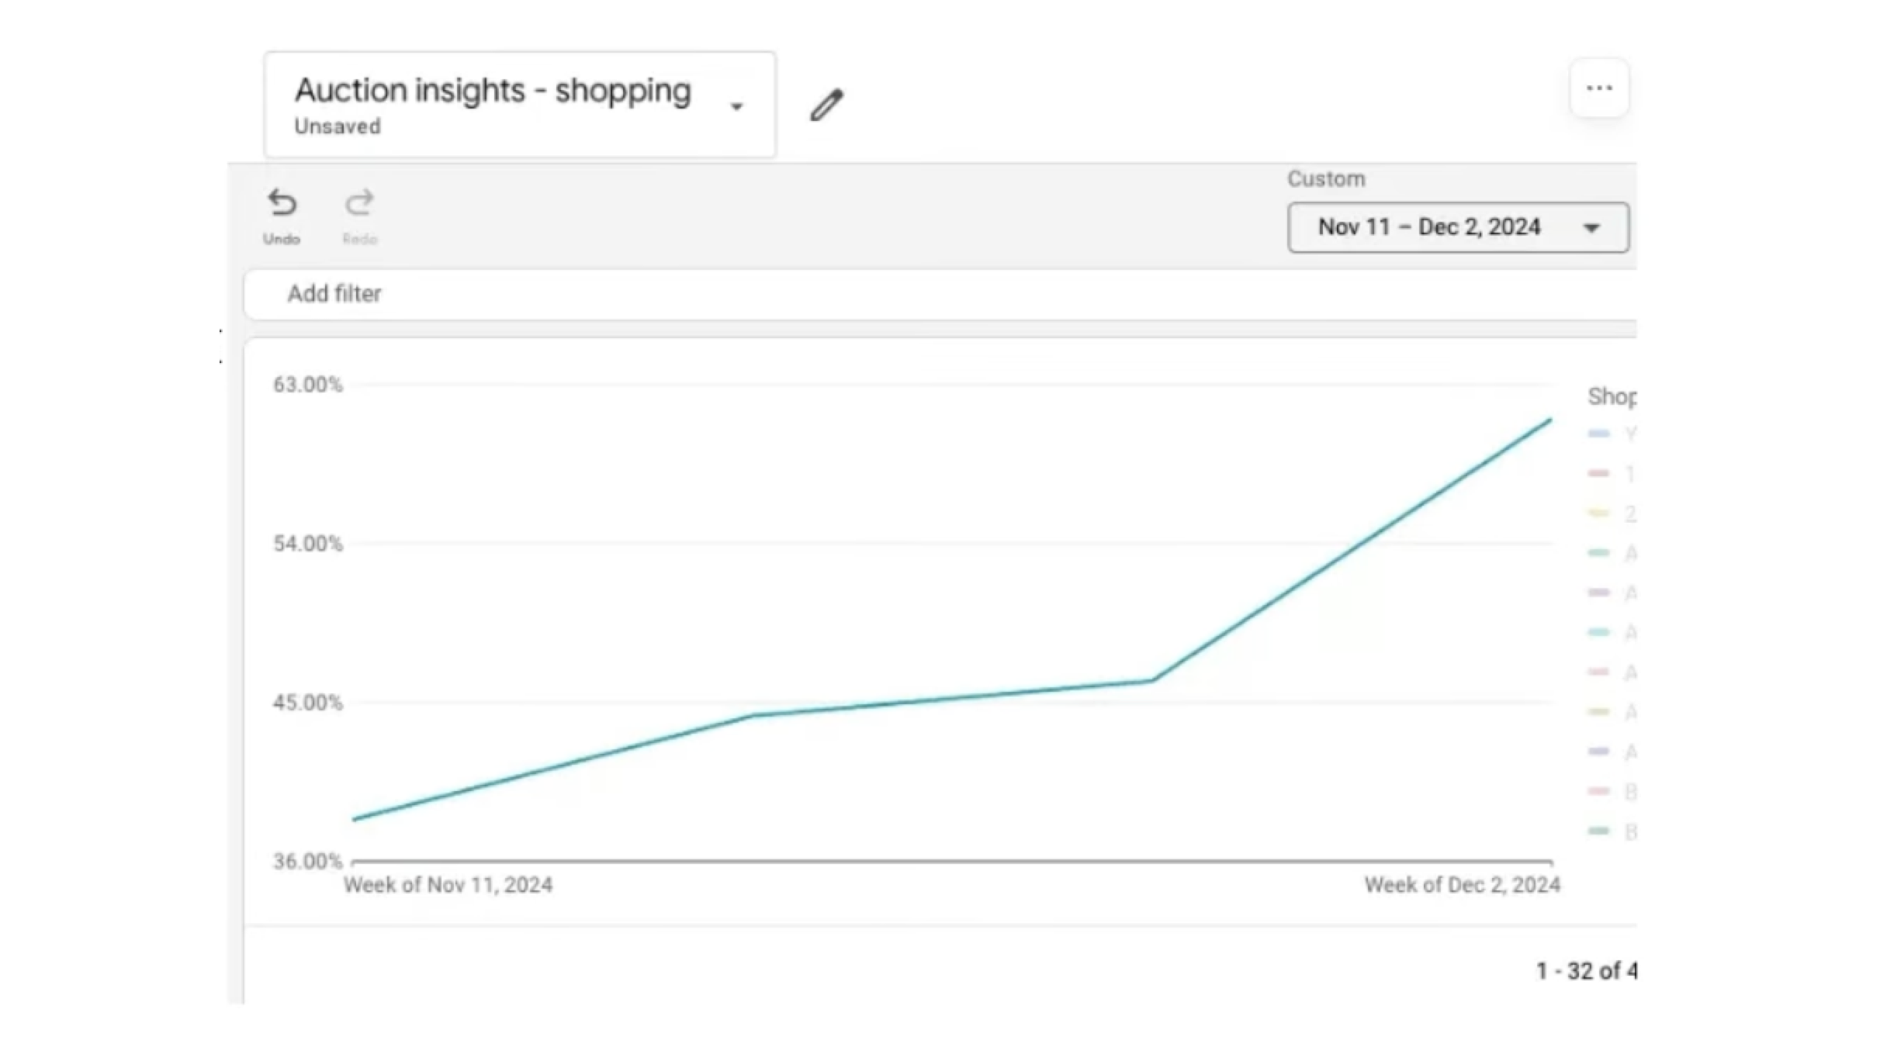
Task: Click the pink legend marker for series 1
Action: (x=1598, y=474)
